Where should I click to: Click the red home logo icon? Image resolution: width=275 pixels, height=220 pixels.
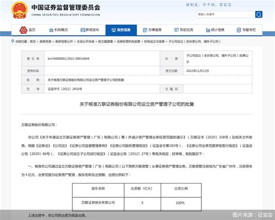pyautogui.click(x=23, y=30)
